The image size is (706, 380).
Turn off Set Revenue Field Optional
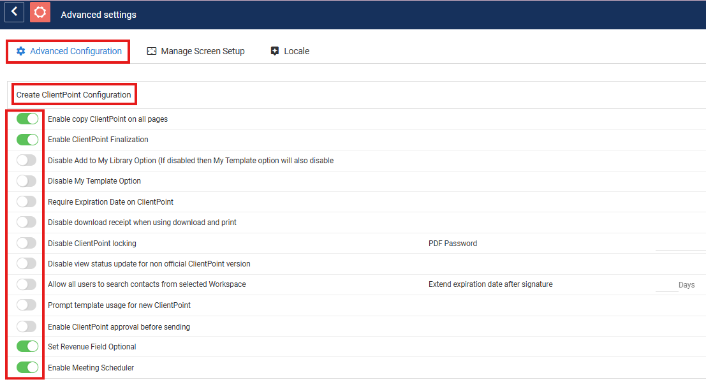click(27, 346)
